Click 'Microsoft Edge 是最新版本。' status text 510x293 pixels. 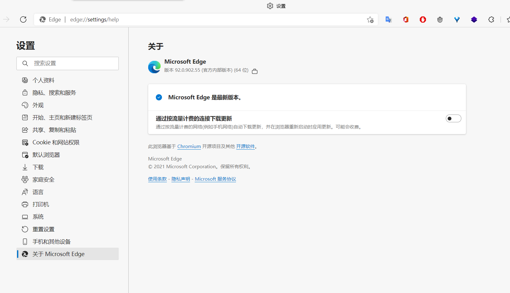(205, 97)
